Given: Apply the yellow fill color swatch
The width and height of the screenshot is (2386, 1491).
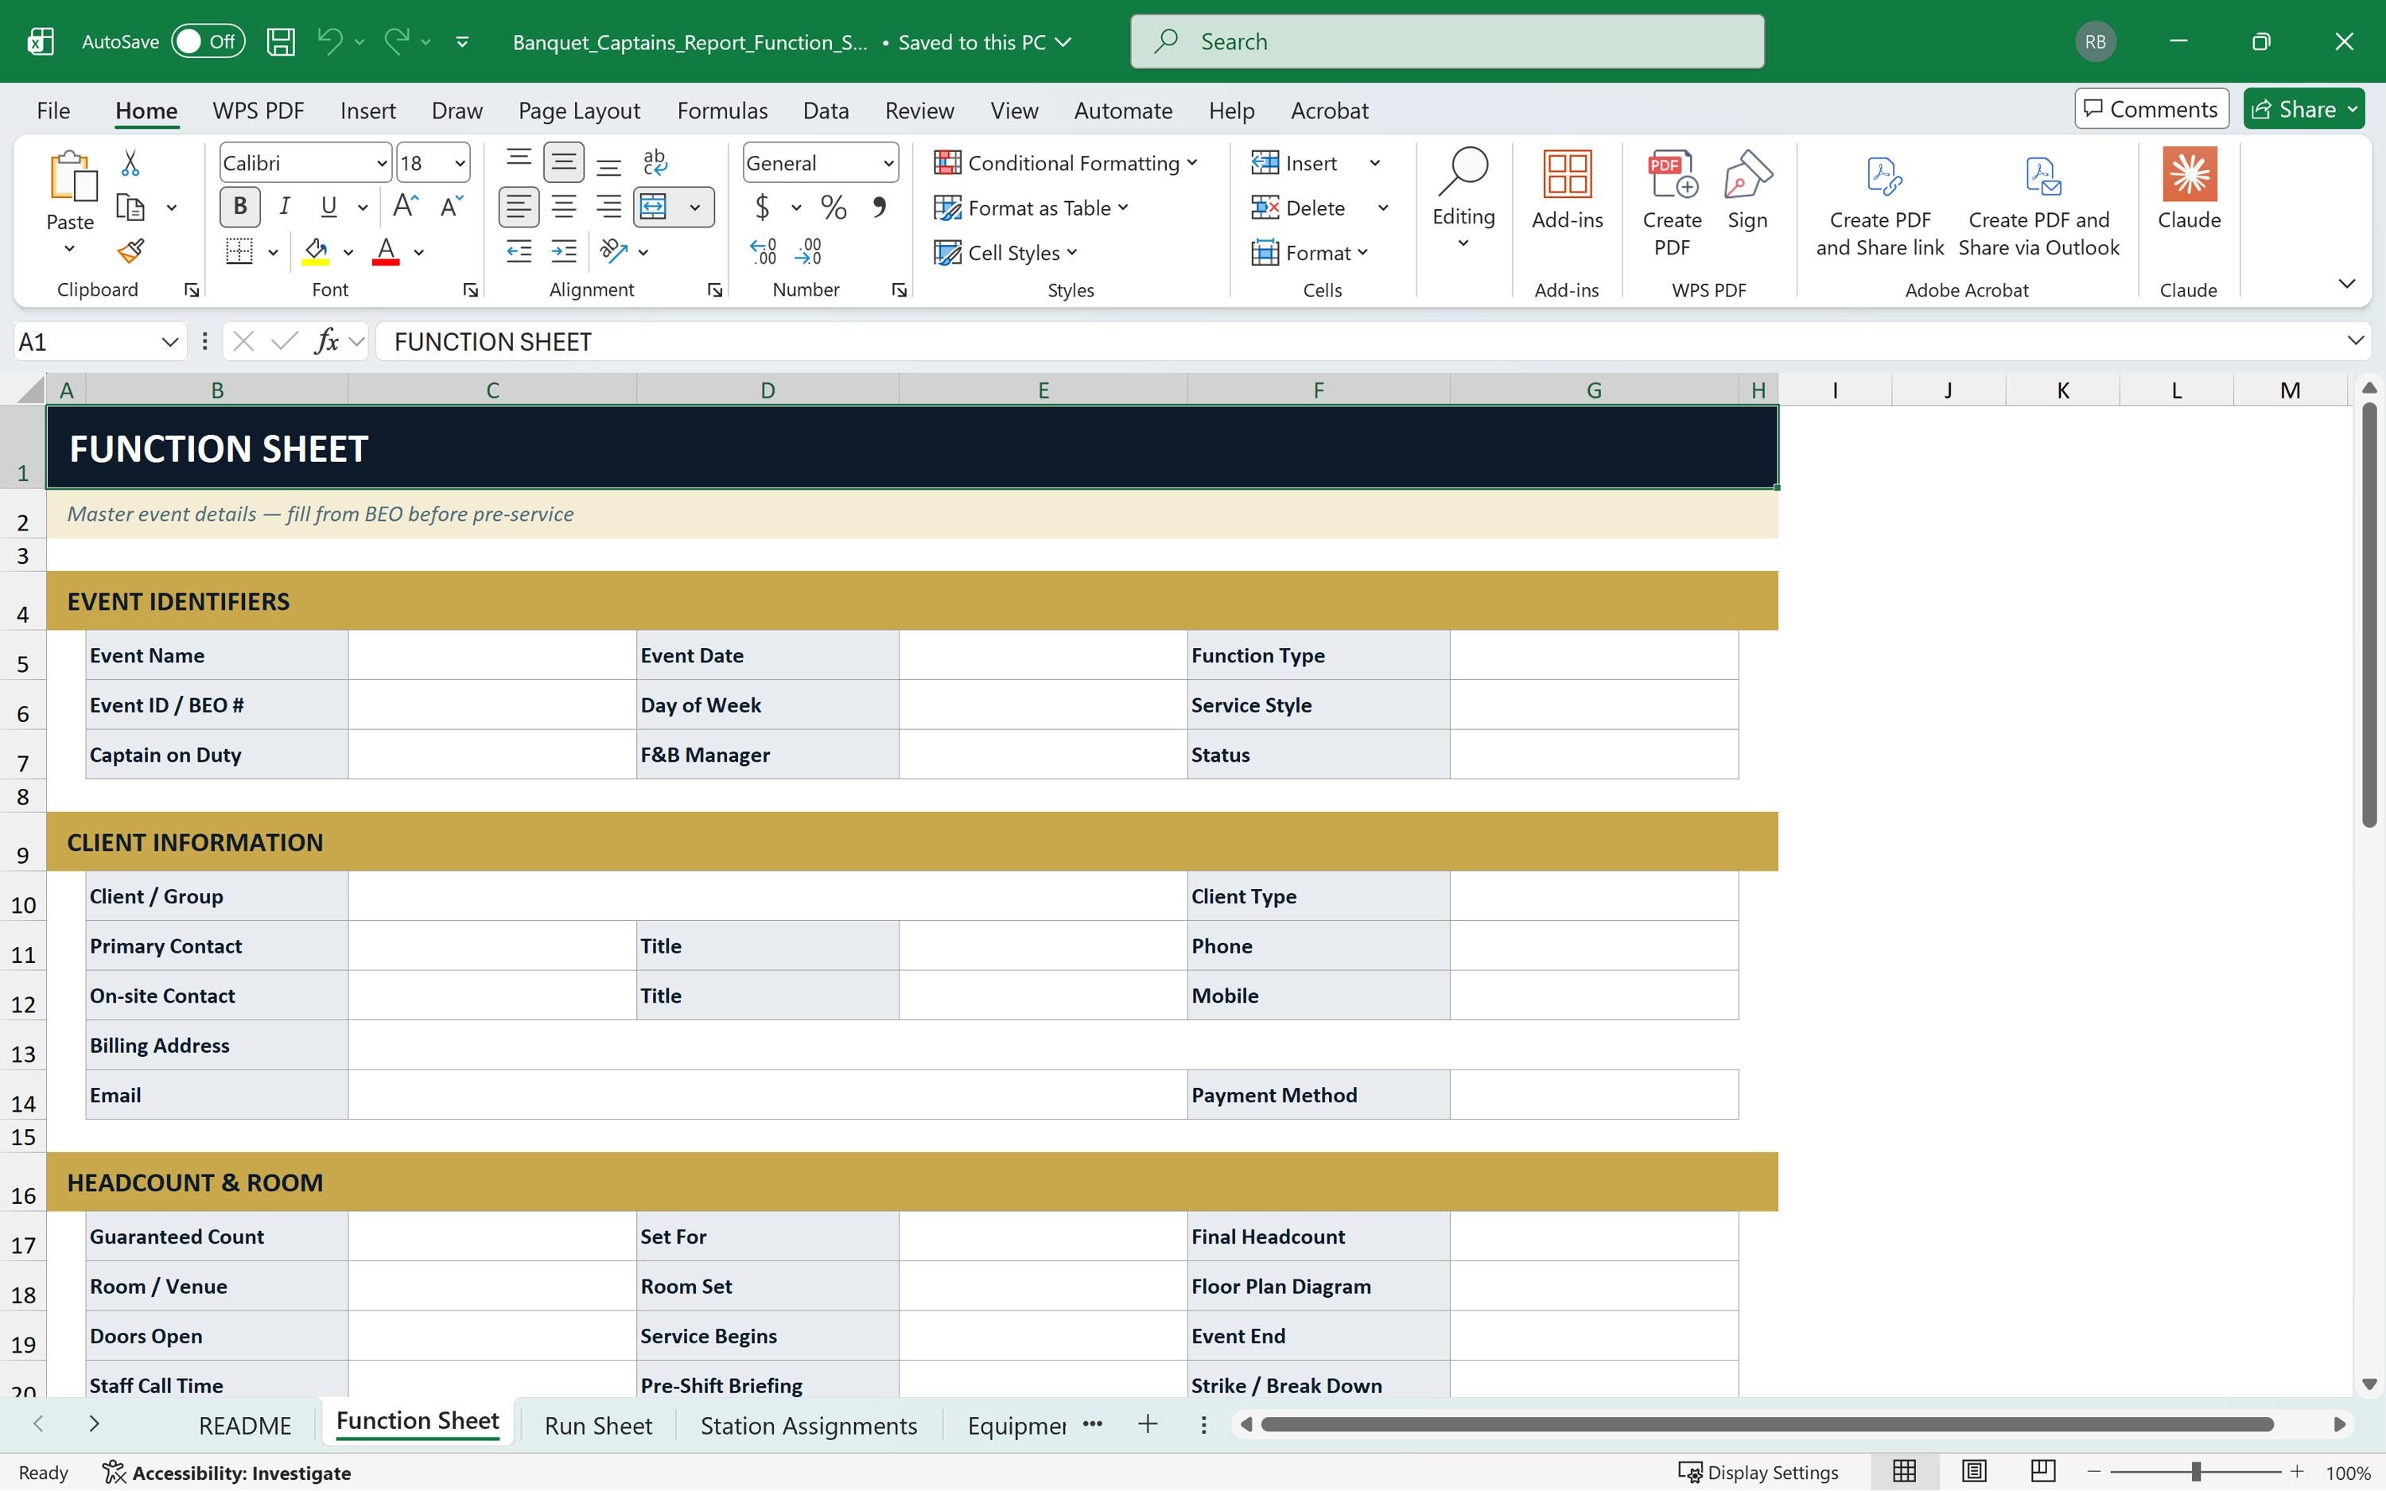Looking at the screenshot, I should pyautogui.click(x=316, y=251).
